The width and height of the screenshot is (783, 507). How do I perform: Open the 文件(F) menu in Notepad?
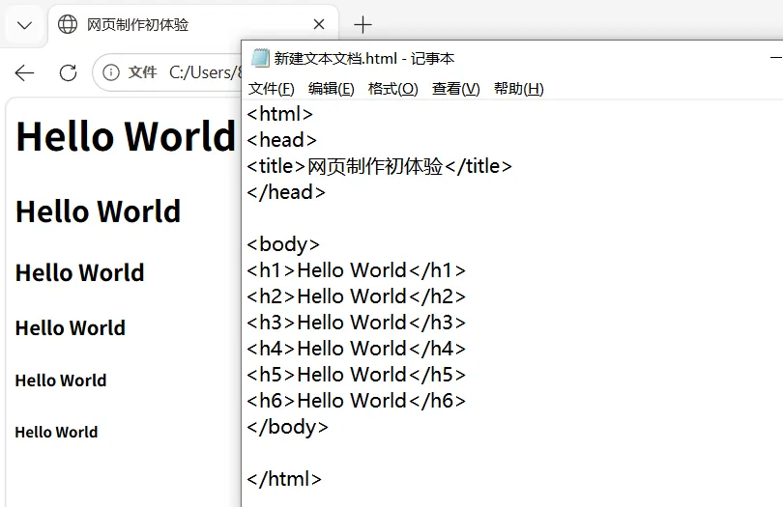tap(272, 89)
